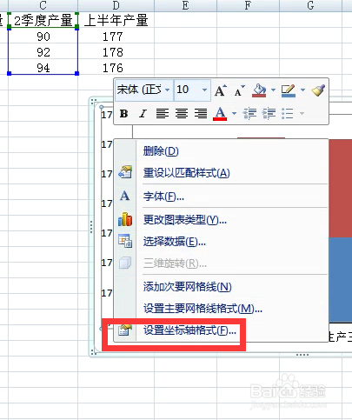The image size is (352, 420).
Task: Click cell containing 2季度产量
Action: pyautogui.click(x=43, y=20)
